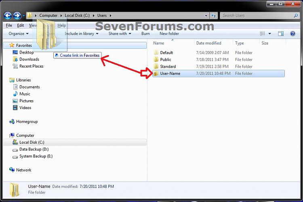Expand the arrow after Computer breadcrumb
303x202 pixels.
[61, 16]
